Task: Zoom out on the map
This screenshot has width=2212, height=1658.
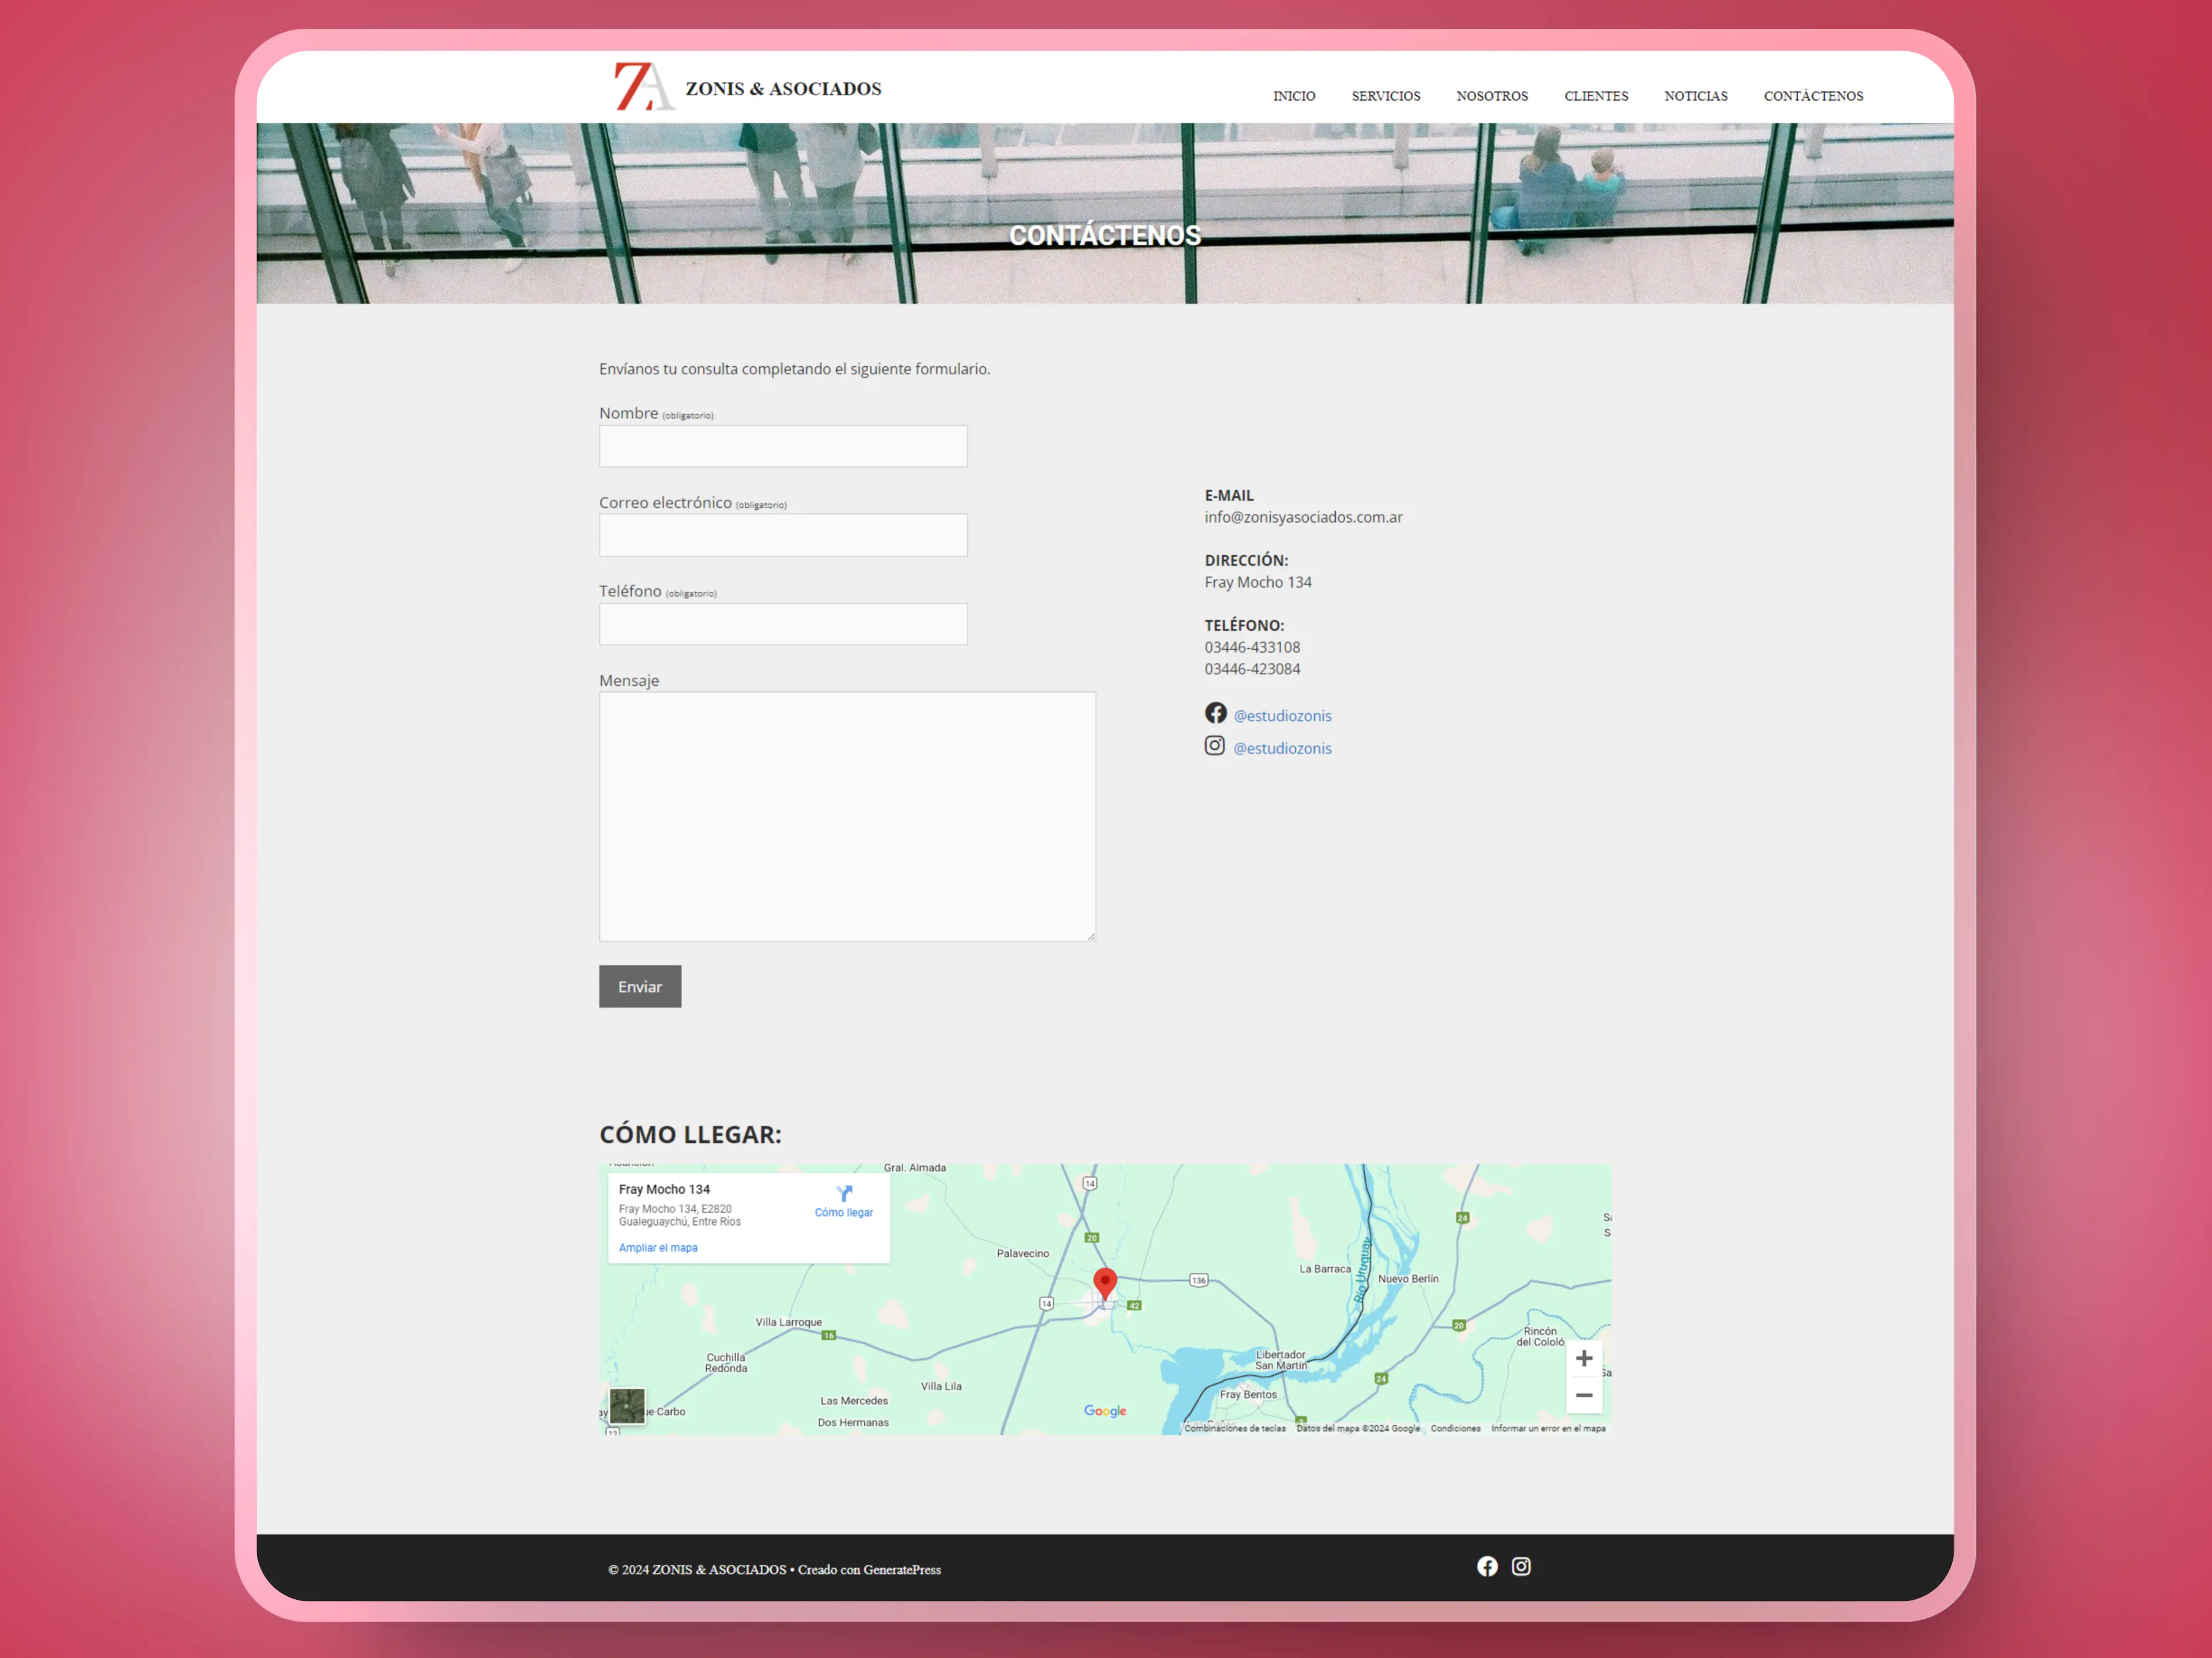Action: coord(1583,1395)
